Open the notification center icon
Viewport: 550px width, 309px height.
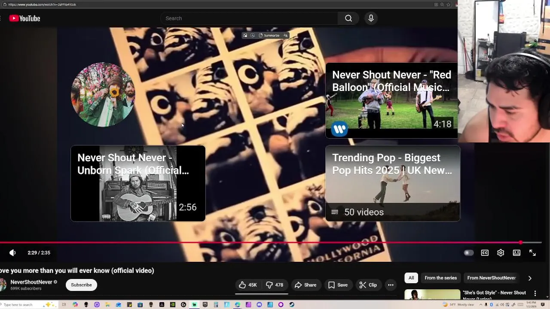[542, 305]
